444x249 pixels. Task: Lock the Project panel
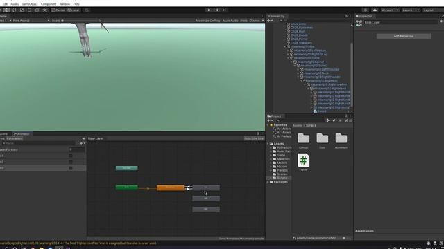pyautogui.click(x=345, y=116)
